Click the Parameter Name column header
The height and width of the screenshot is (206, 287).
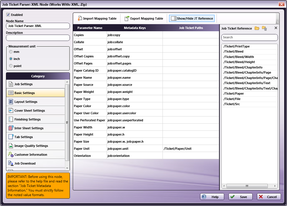click(90, 28)
